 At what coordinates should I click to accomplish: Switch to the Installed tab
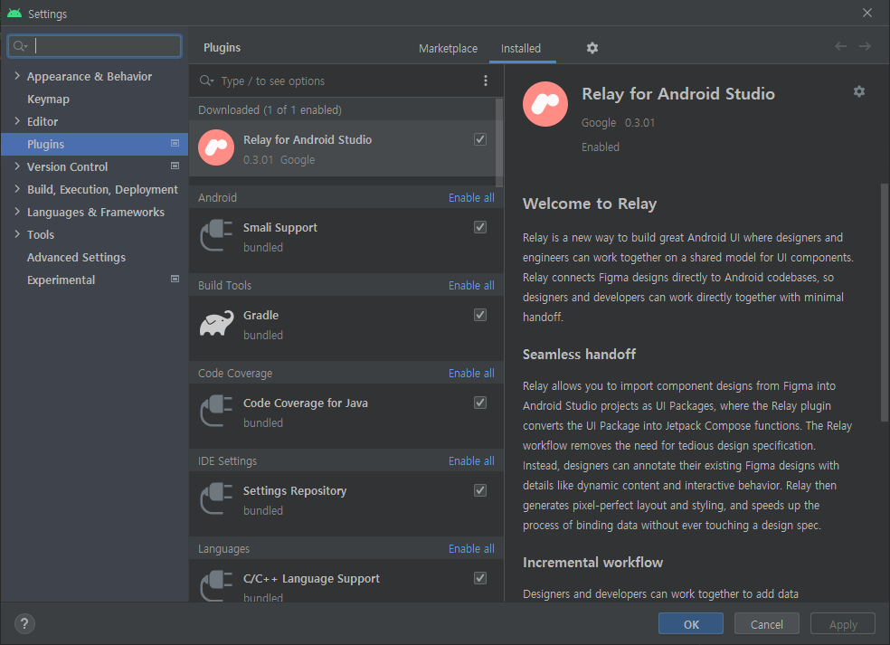click(520, 48)
